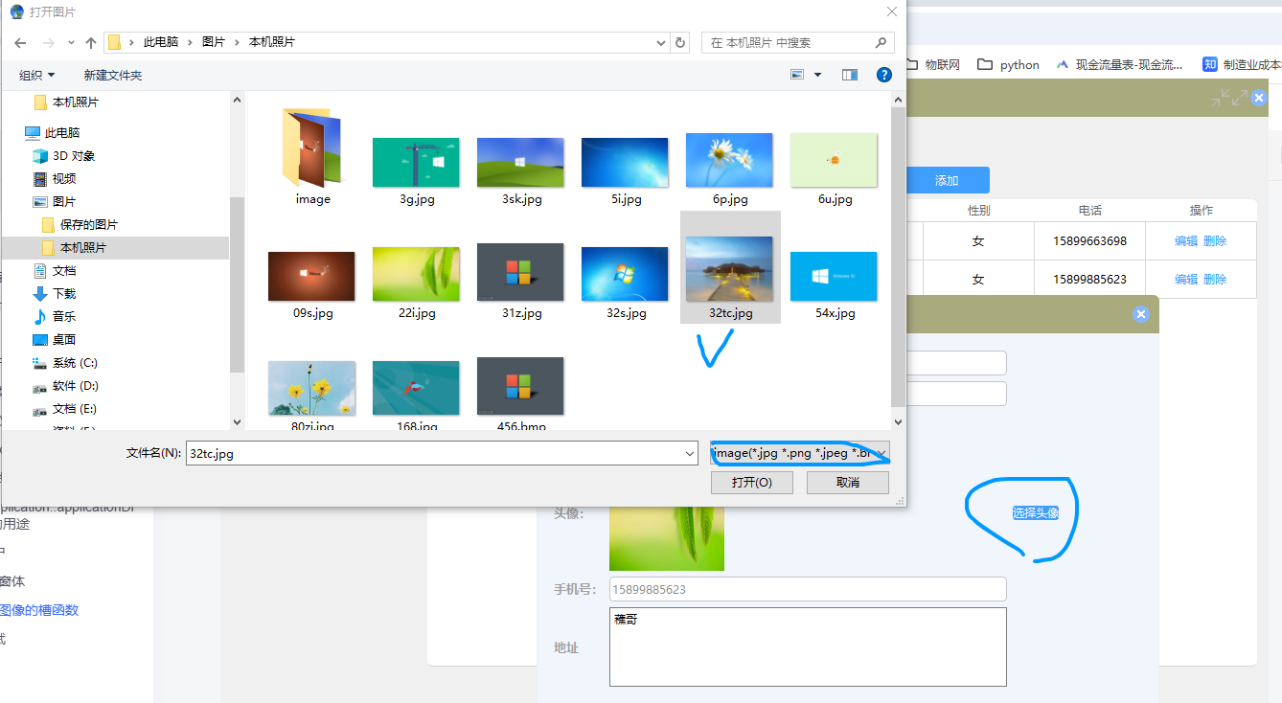Open 下载 in navigation tree
Viewport: 1282px width, 703px height.
tap(55, 294)
